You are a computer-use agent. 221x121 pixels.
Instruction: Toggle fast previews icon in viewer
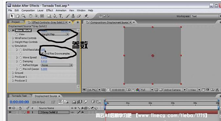click(x=208, y=90)
